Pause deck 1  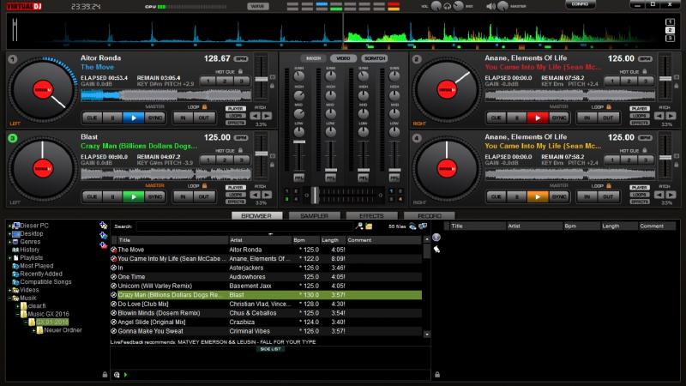click(113, 118)
